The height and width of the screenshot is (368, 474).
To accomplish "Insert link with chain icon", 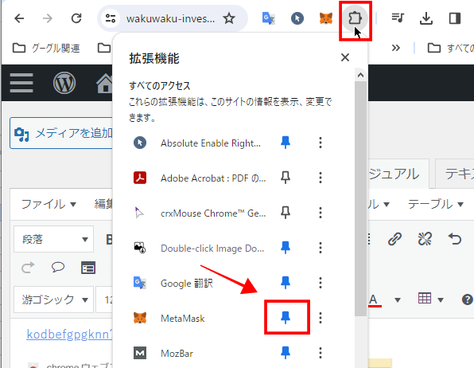I will [394, 239].
